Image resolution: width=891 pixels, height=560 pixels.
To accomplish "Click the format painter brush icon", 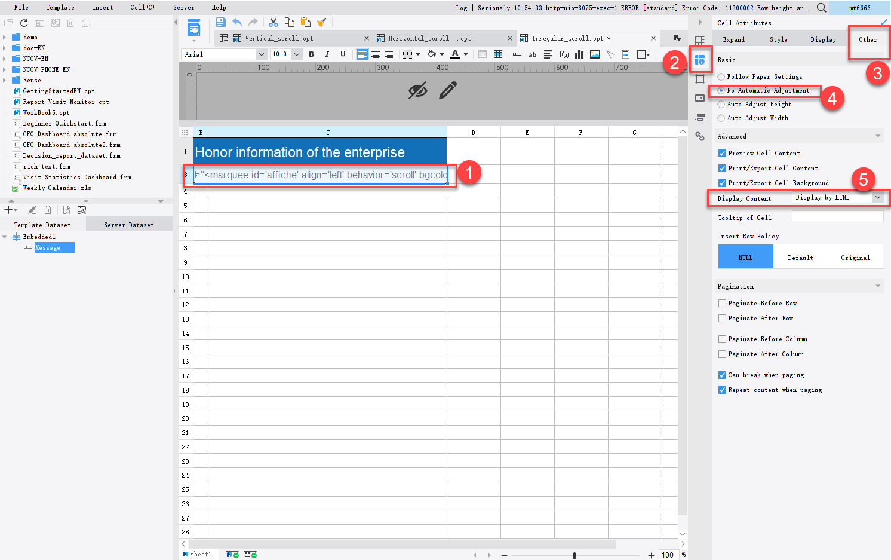I will tap(322, 23).
